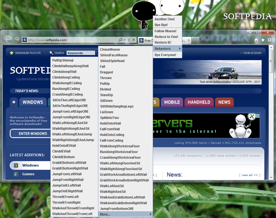Click the Softpedia site icon in address bar
276x218 pixels.
click(25, 40)
